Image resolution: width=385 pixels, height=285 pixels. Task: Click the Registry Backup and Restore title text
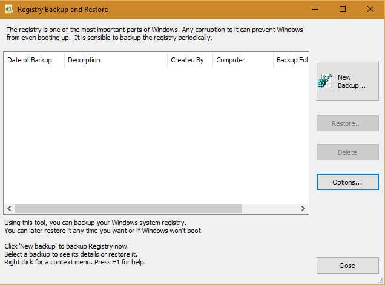click(x=62, y=10)
